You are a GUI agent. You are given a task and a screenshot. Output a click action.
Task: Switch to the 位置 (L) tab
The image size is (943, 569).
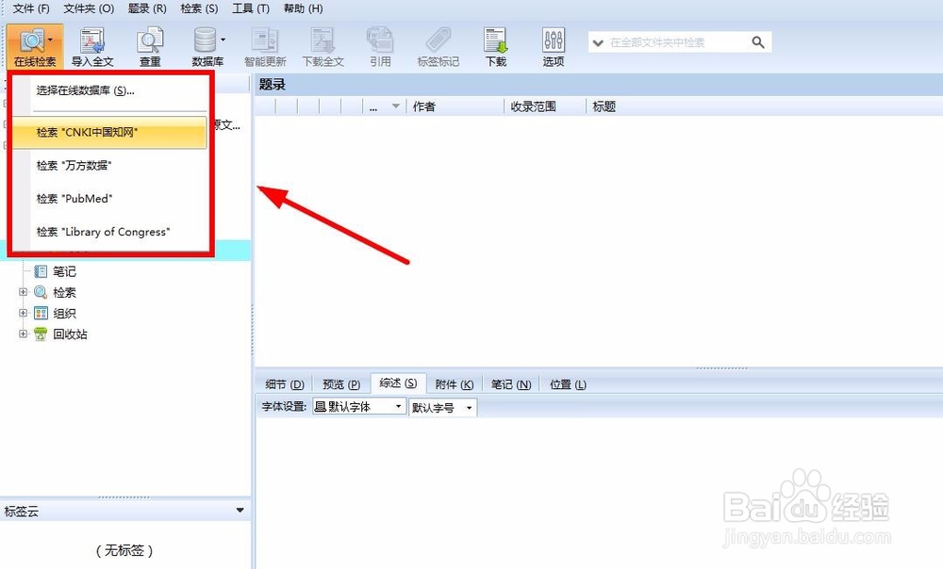coord(568,384)
